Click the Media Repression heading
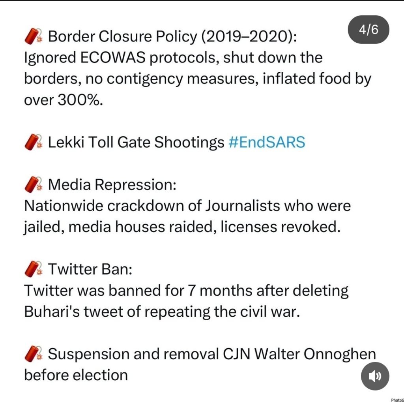The width and height of the screenshot is (404, 402). coord(112,185)
